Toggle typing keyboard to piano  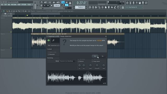pos(63,2)
